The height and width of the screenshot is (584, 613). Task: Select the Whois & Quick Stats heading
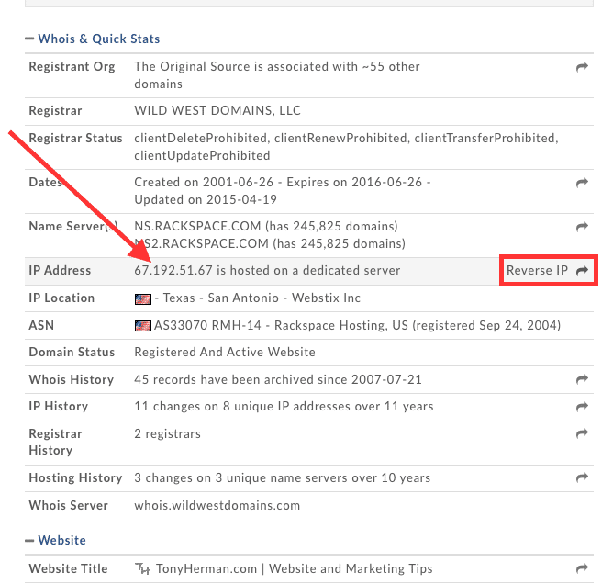[99, 39]
